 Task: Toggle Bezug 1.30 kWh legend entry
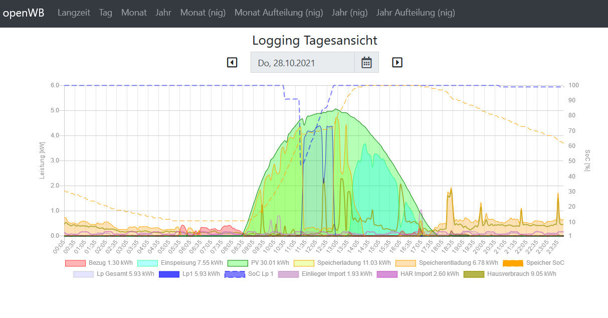pyautogui.click(x=99, y=263)
